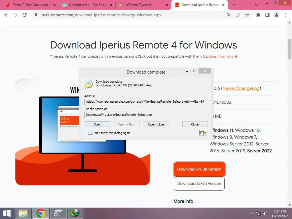Viewport: 292px width, 219px height.
Task: Click the zoom magnifier icon in address bar
Action: (x=228, y=15)
